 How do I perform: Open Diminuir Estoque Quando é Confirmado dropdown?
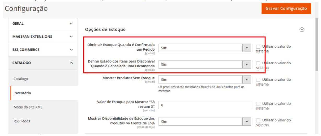coord(205,48)
